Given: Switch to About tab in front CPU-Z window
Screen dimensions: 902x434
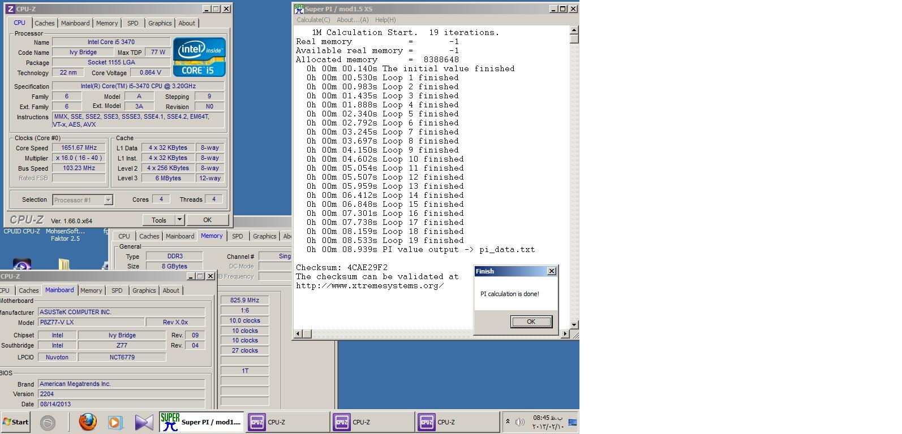Looking at the screenshot, I should coord(187,23).
